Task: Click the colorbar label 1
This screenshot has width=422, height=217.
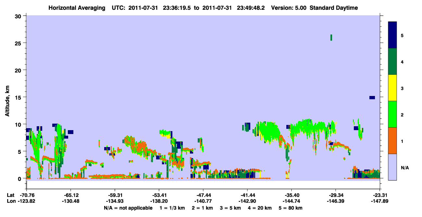Action: pos(402,141)
